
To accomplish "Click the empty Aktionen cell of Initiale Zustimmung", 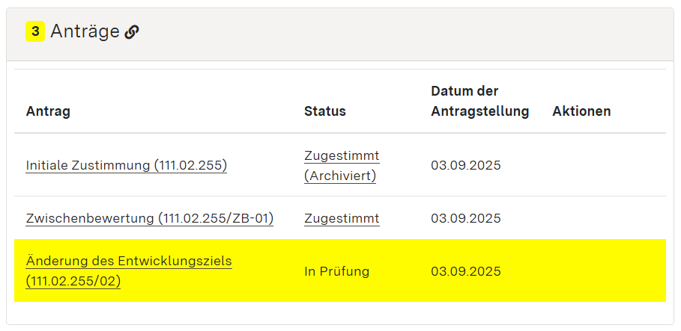I will 605,165.
